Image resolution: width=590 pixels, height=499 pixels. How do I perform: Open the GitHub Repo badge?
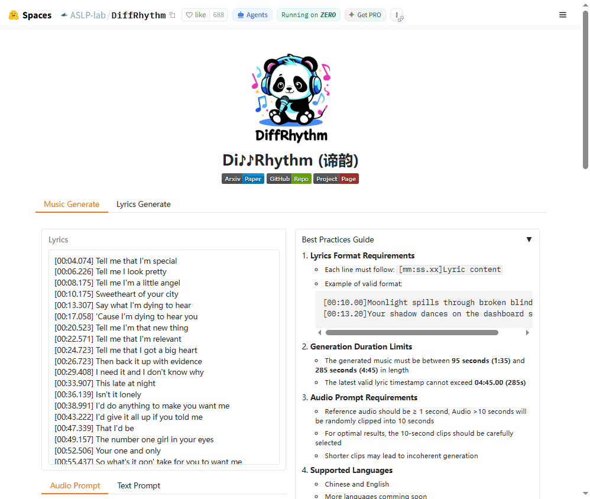point(289,179)
